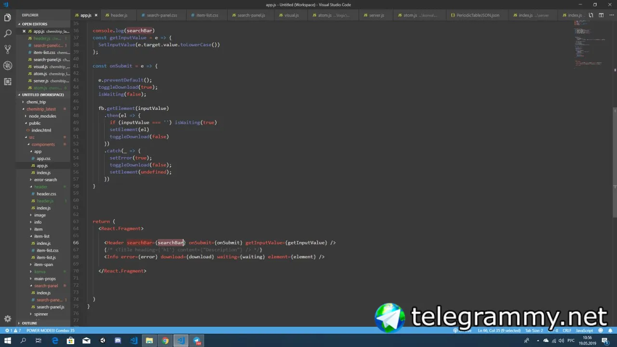This screenshot has width=617, height=347.
Task: Expand the node_modules folder
Action: point(42,116)
